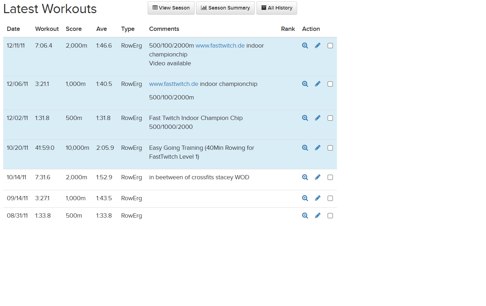This screenshot has width=486, height=306.
Task: Open magnifier for 10/20/11 10,000m workout
Action: (x=305, y=148)
